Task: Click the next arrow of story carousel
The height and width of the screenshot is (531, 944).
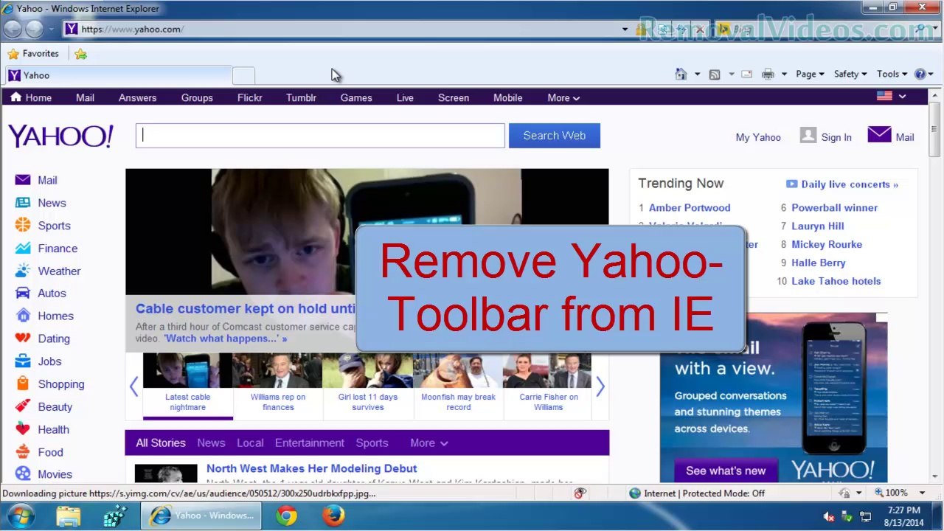Action: [x=600, y=387]
